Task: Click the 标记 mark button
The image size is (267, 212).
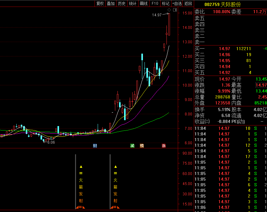Action: coord(166,3)
